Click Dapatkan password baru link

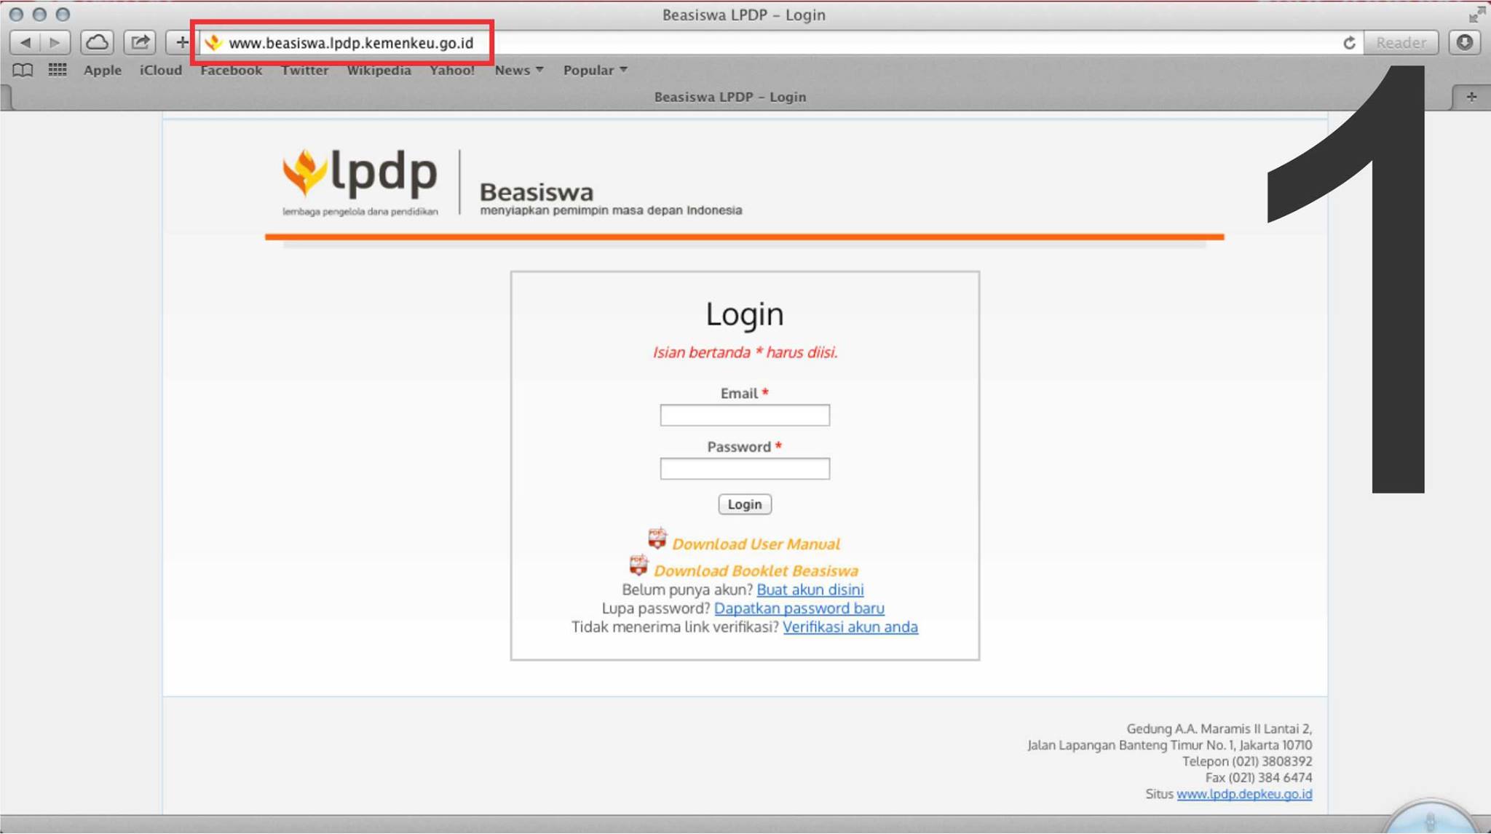(799, 608)
